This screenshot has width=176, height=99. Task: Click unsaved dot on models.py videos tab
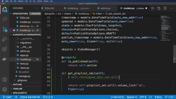(146, 8)
